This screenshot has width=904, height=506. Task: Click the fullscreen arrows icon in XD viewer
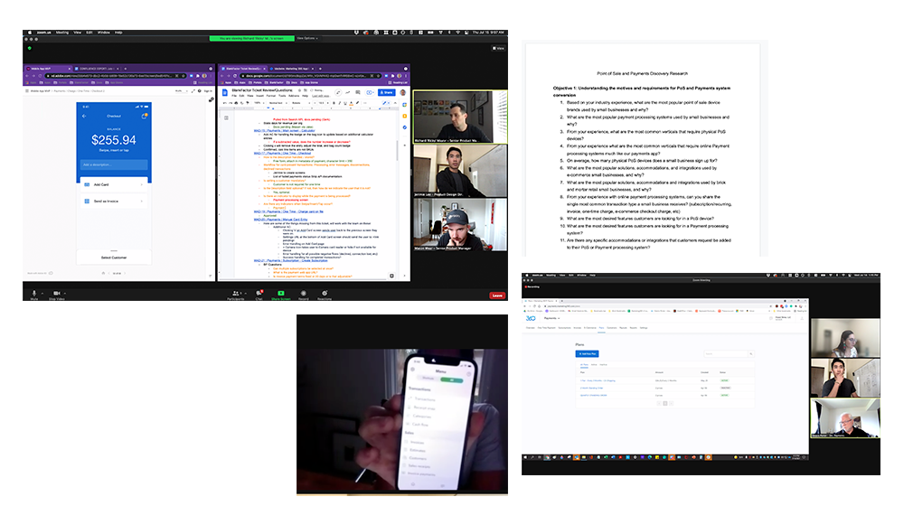(193, 91)
